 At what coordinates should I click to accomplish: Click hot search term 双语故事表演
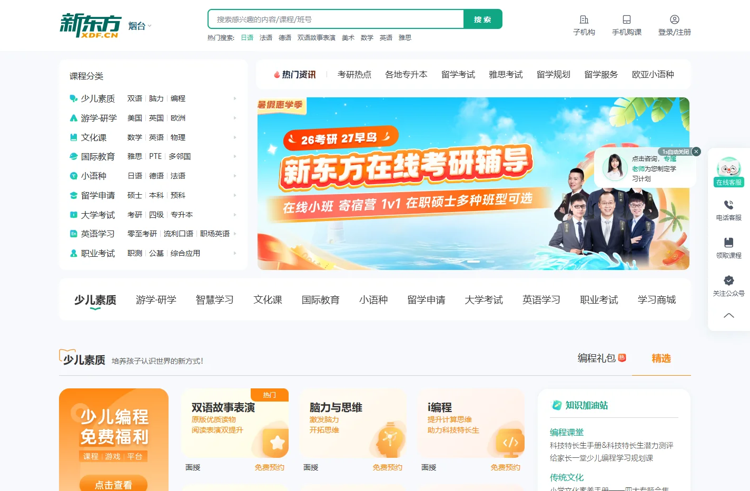316,38
